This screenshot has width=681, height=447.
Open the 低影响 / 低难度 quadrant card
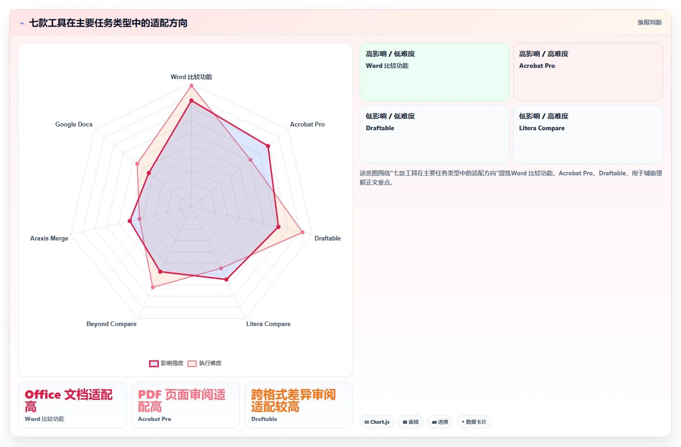point(434,134)
